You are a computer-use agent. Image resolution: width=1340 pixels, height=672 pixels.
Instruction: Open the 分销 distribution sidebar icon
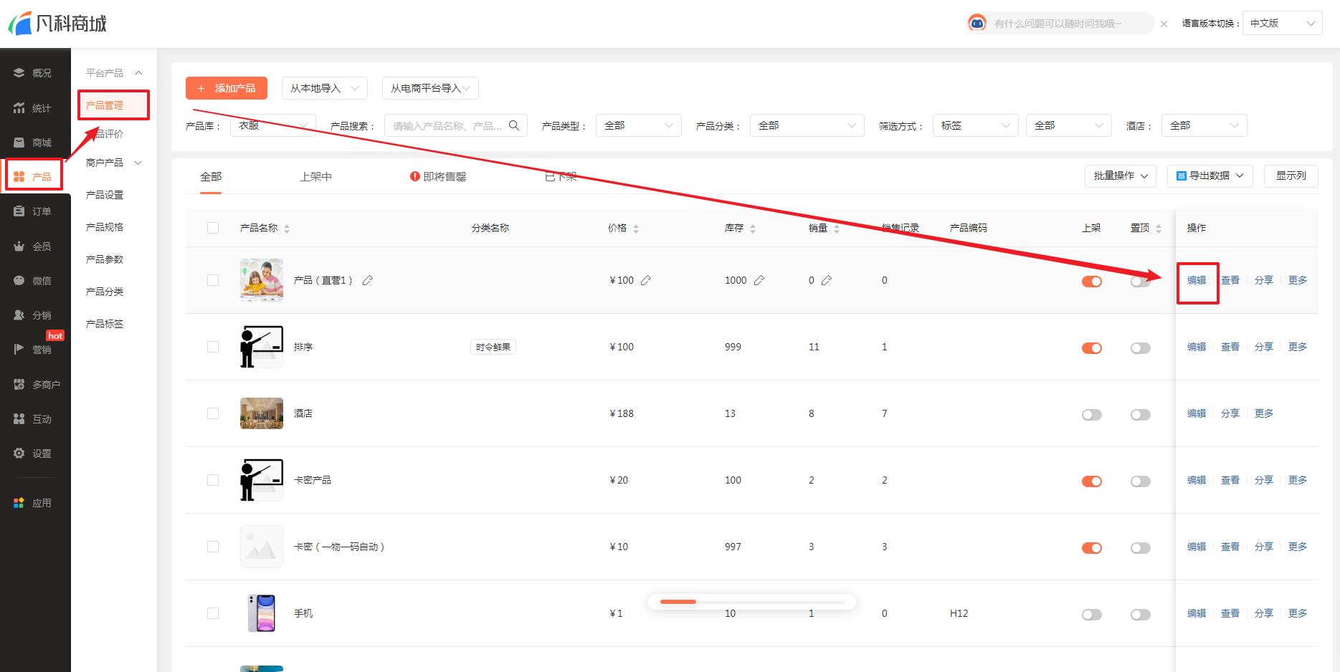click(x=19, y=315)
